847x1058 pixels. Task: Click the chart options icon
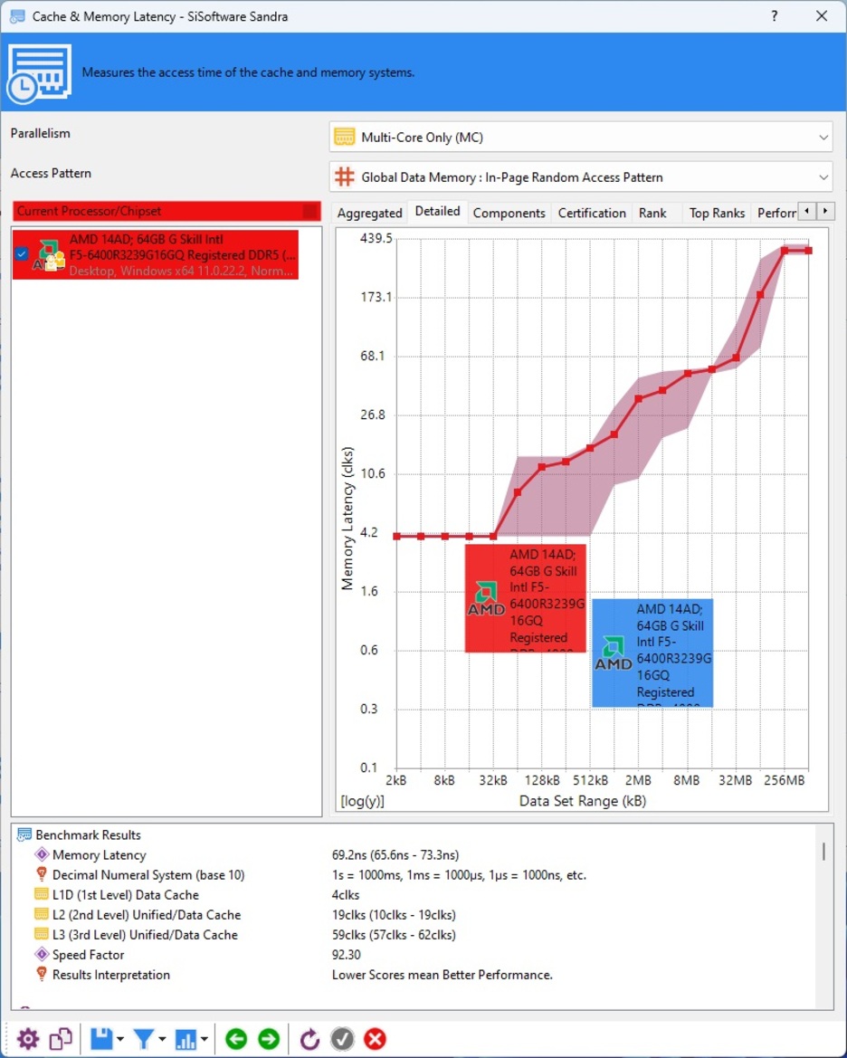pyautogui.click(x=186, y=1038)
